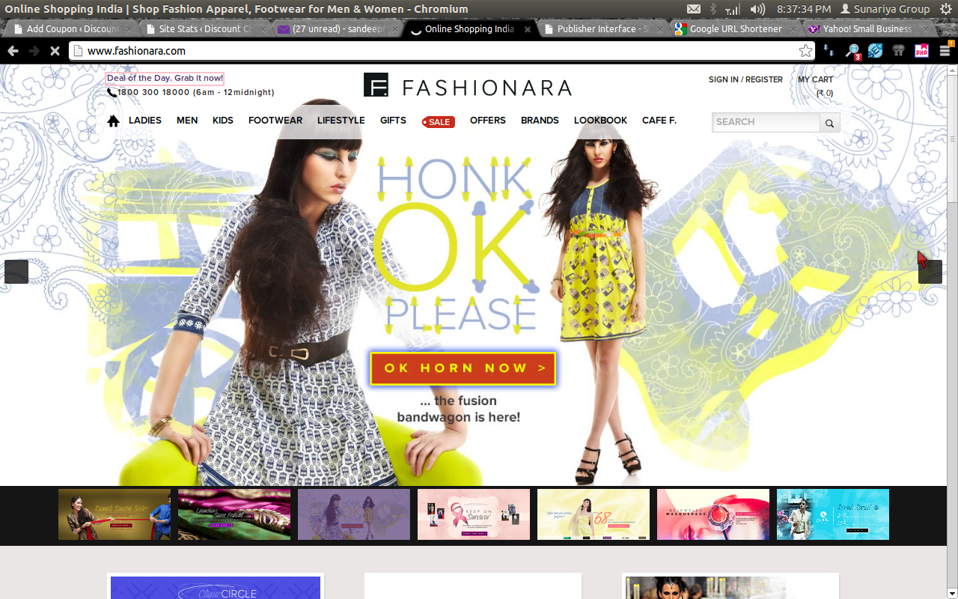Select the pink saree festival thumbnail
The image size is (958, 599).
(234, 514)
